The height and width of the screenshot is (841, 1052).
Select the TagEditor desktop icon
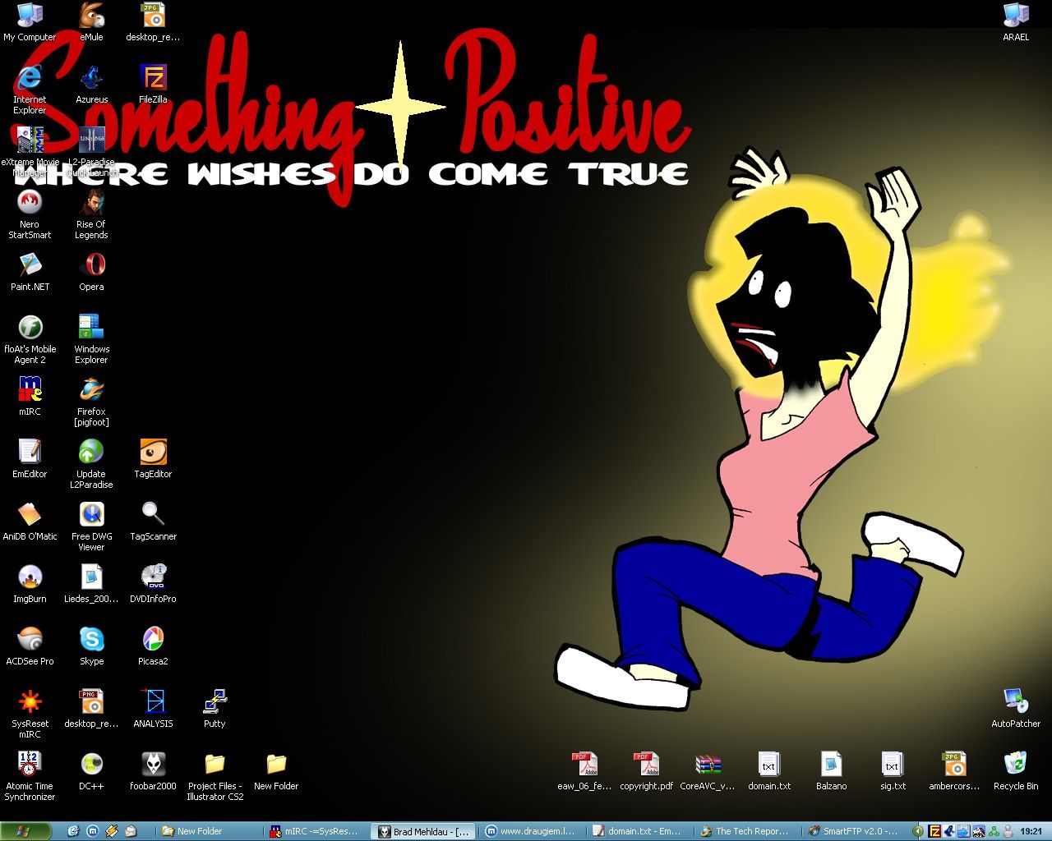coord(153,458)
